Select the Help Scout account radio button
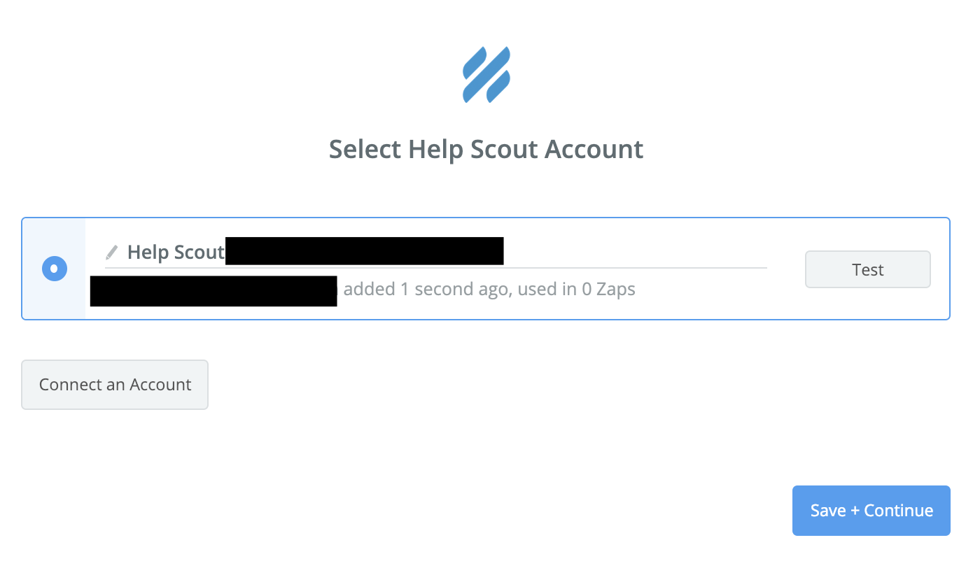973x582 pixels. 54,269
